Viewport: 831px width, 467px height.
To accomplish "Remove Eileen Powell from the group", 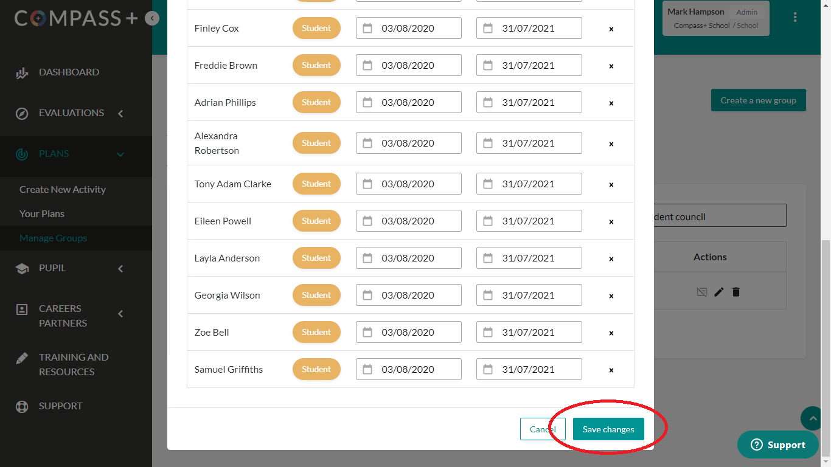I will tap(611, 221).
